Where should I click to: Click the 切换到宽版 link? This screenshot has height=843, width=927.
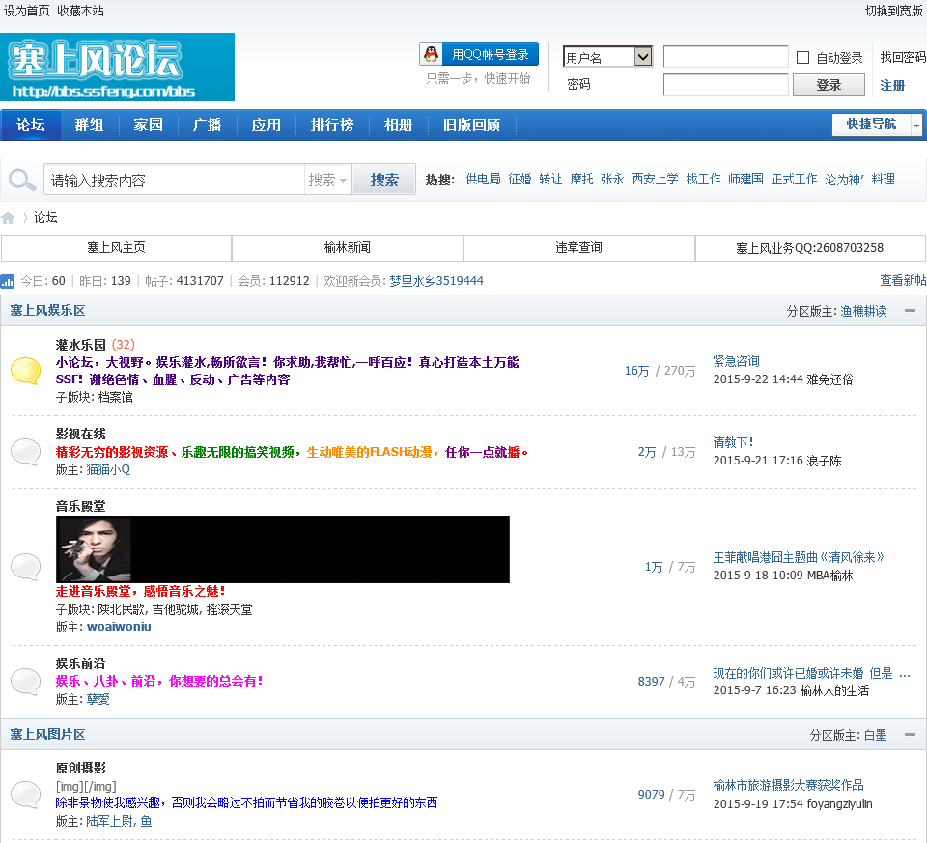pos(894,11)
